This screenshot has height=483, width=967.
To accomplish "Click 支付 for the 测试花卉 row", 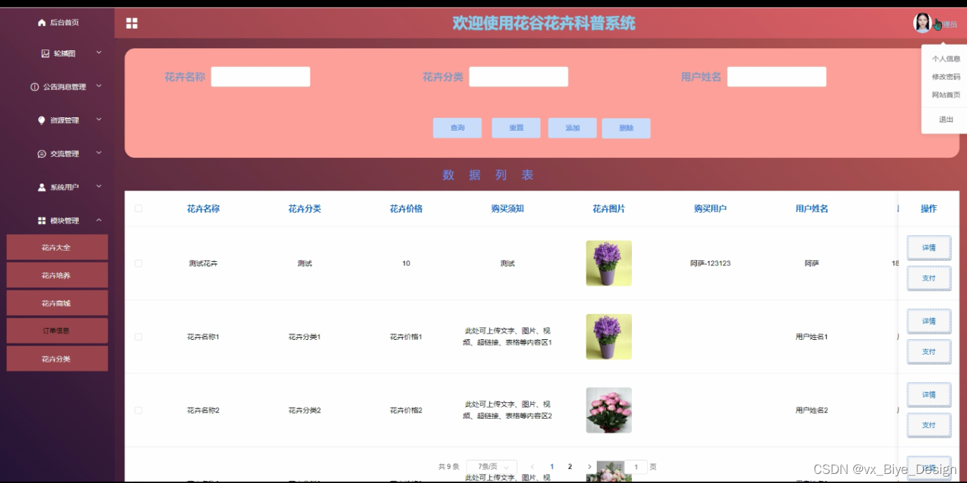I will 929,278.
